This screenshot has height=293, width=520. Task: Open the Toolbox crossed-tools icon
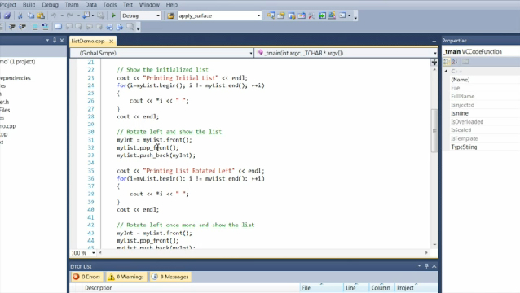pyautogui.click(x=311, y=15)
